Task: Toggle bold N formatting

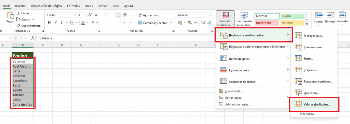Action: (x=49, y=23)
